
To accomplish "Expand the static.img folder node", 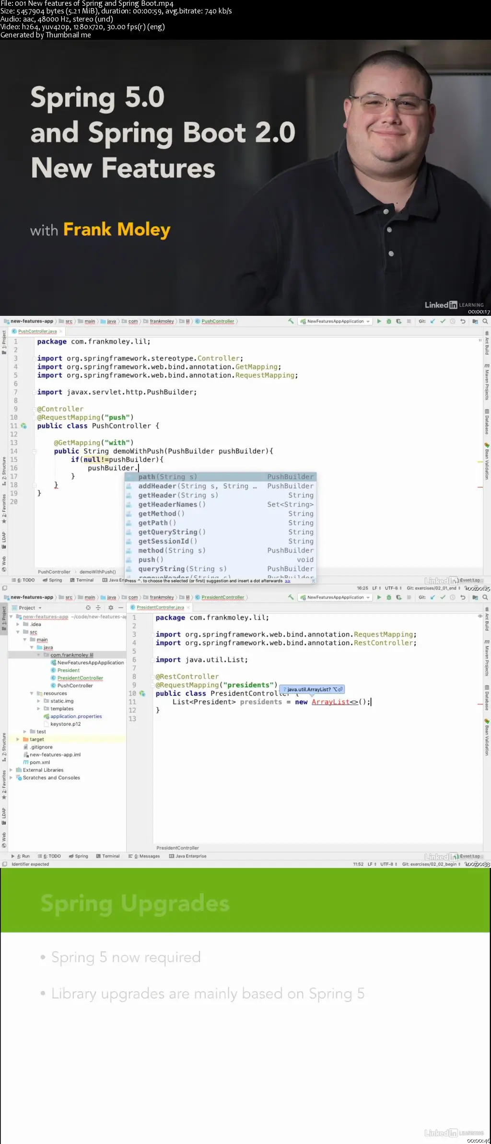I will click(x=39, y=701).
